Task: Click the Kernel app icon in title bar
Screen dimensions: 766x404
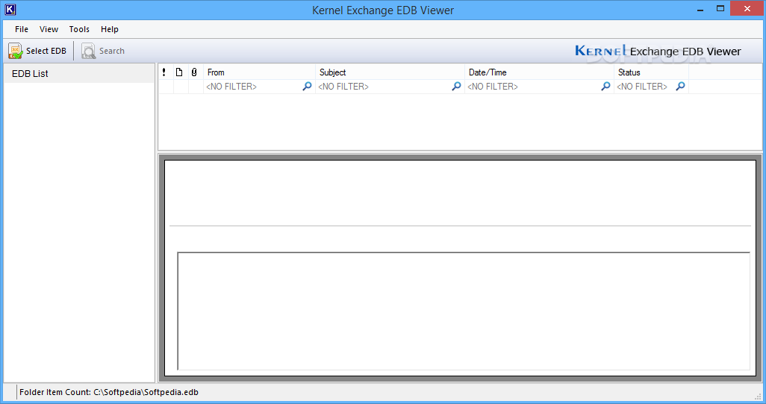Action: (x=10, y=10)
